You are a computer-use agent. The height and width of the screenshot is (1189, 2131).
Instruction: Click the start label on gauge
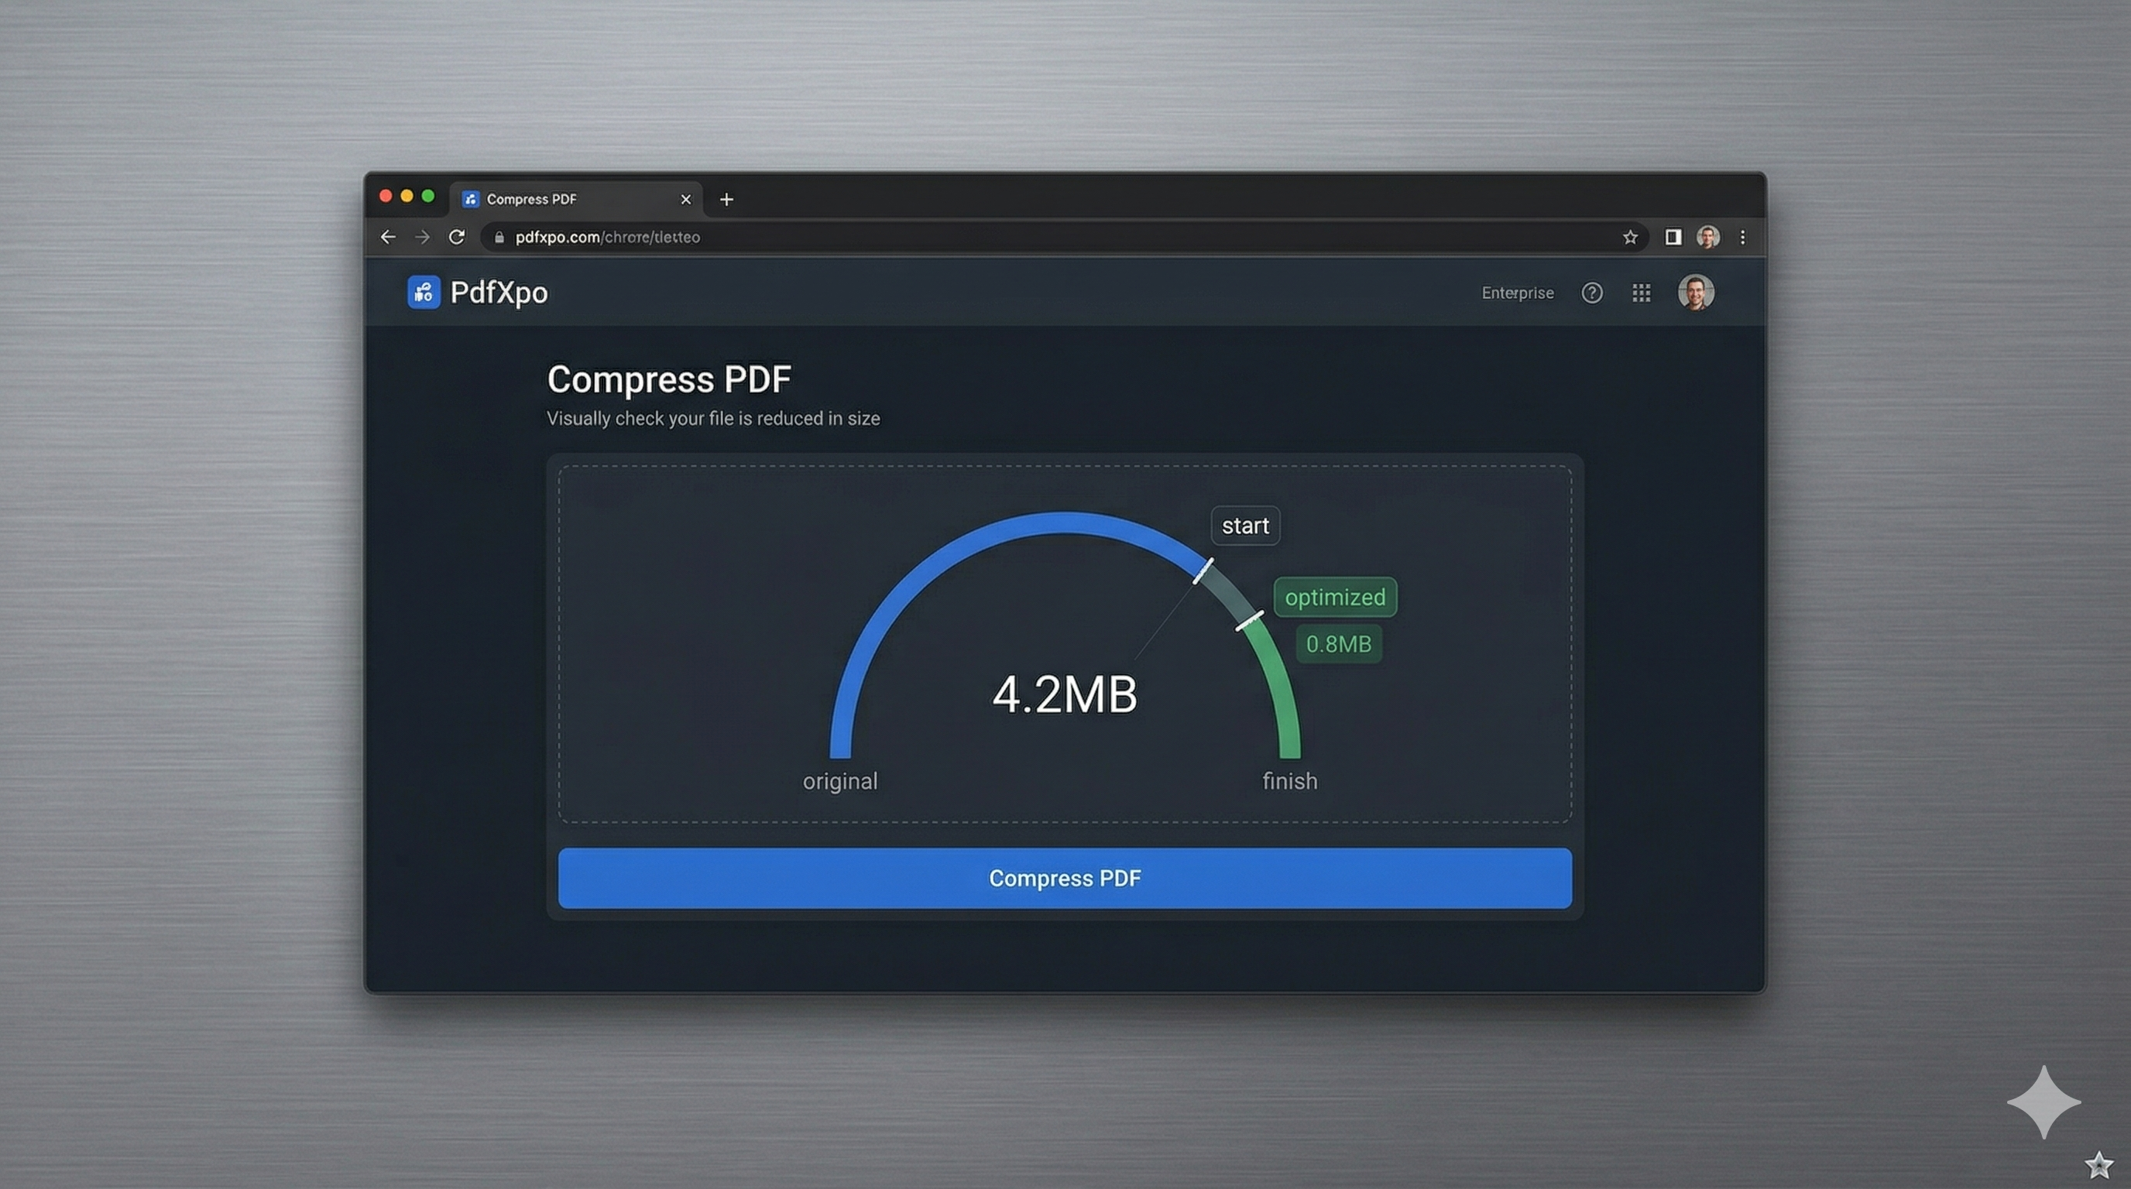[x=1245, y=526]
